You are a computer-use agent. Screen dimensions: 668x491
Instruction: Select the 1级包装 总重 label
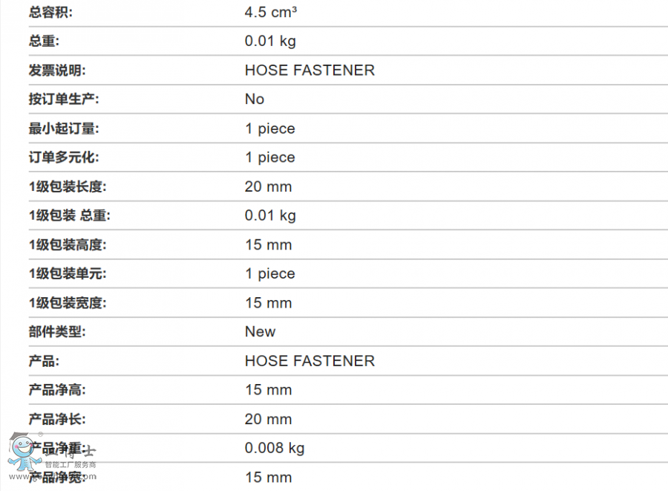[69, 215]
